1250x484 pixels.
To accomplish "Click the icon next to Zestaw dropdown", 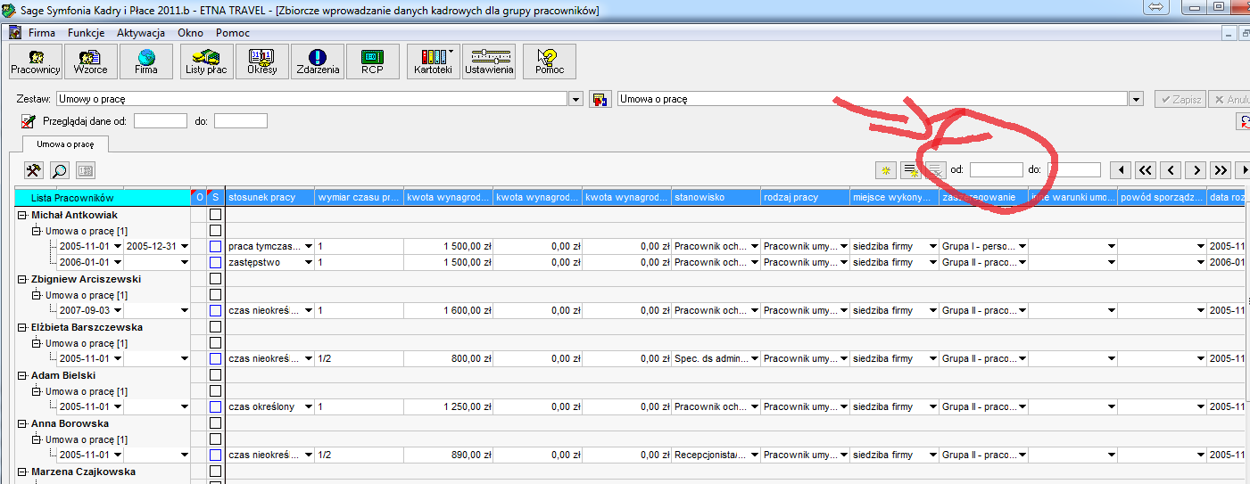I will click(x=600, y=99).
